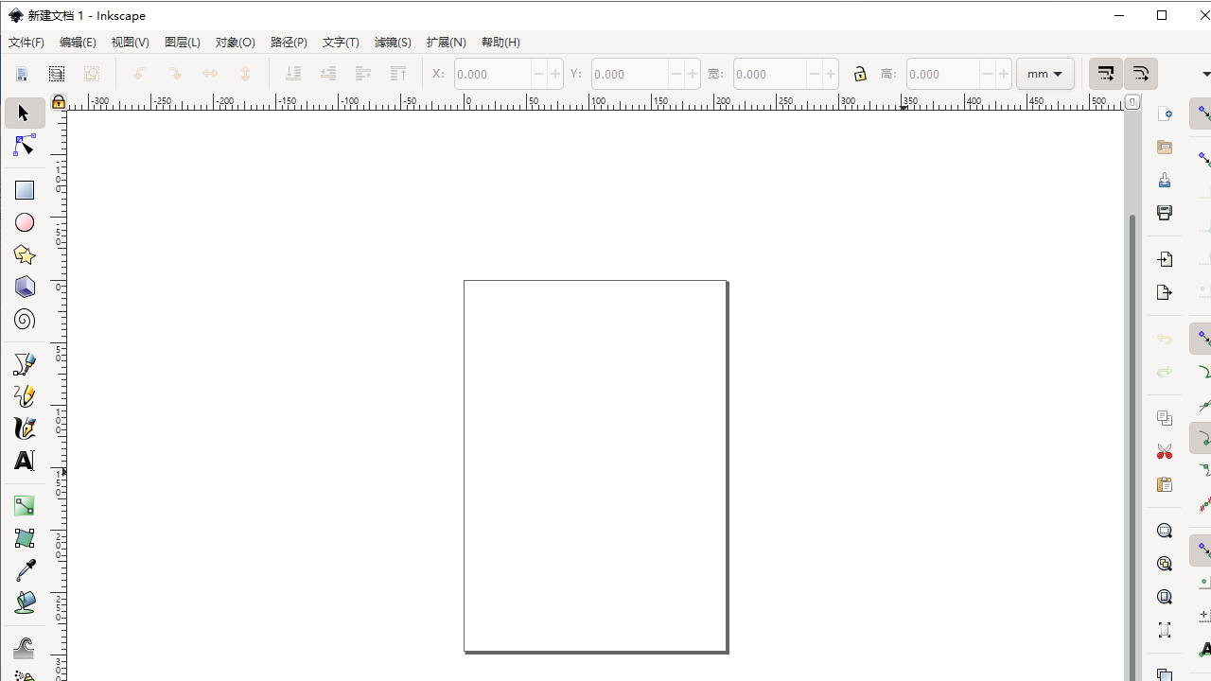Select the Node editing tool
Screen dimensions: 1211x681
(25, 146)
